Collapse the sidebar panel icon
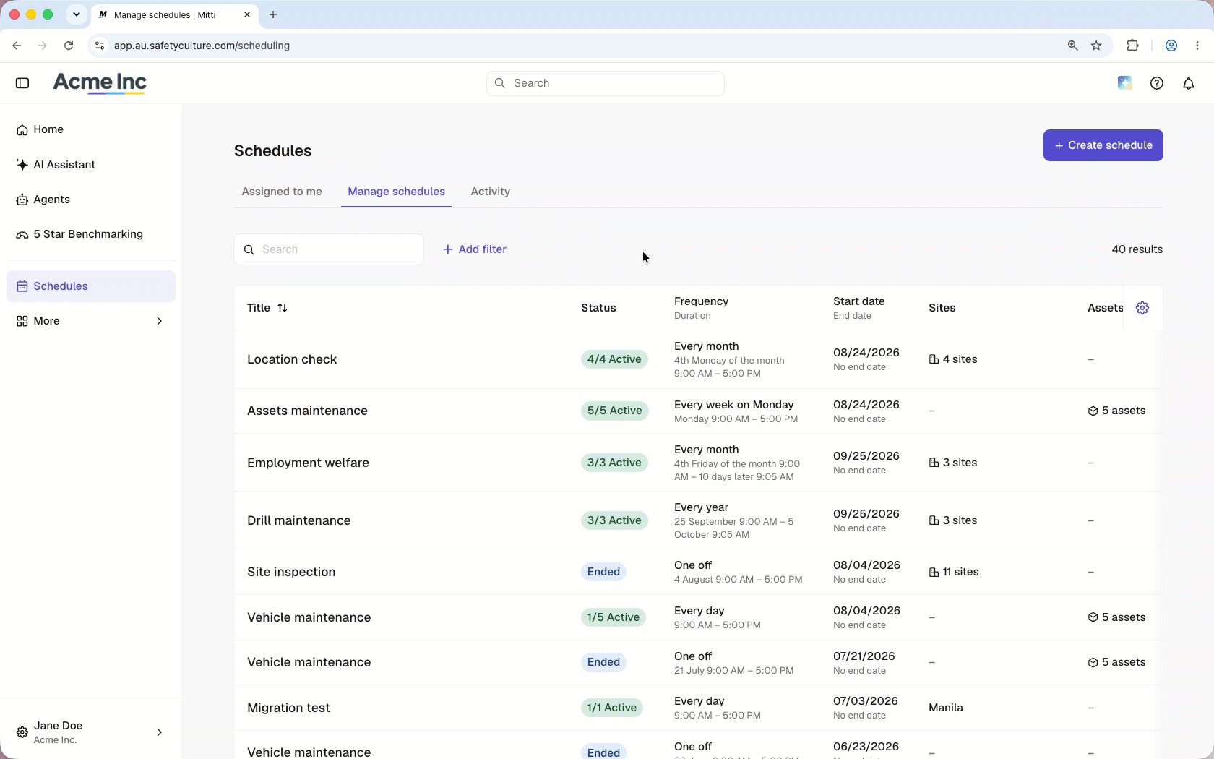 (x=22, y=83)
